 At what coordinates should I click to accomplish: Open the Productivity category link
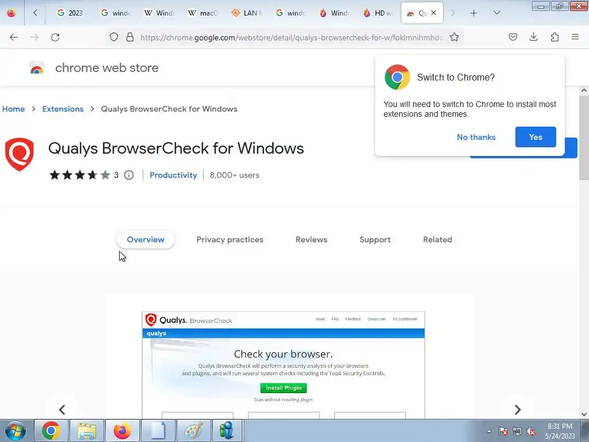173,175
